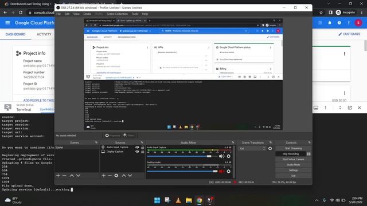The width and height of the screenshot is (367, 206).
Task: Switch to Google Cloud ACTIVITY tab
Action: [44, 34]
